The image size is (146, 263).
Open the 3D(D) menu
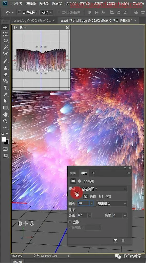coord(111,4)
